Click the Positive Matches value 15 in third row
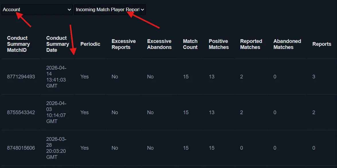This screenshot has width=337, height=168. pos(211,148)
